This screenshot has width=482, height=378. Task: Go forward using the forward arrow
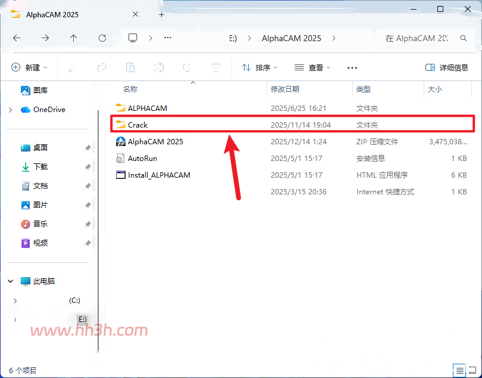point(45,38)
